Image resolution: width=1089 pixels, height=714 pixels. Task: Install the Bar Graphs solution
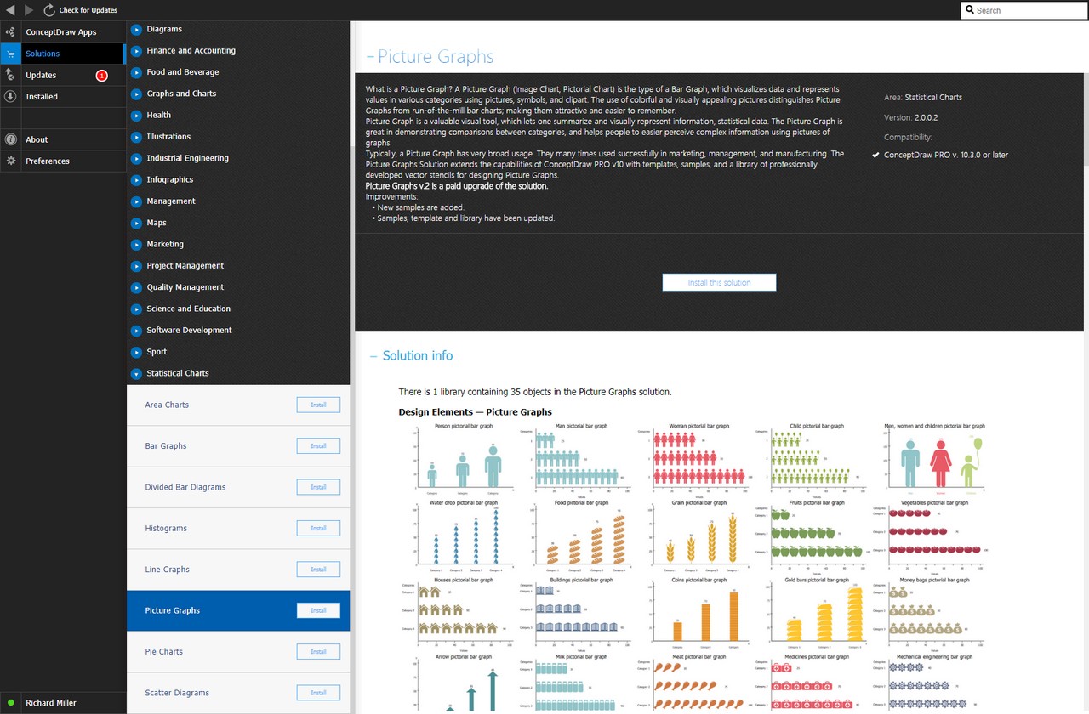point(318,445)
